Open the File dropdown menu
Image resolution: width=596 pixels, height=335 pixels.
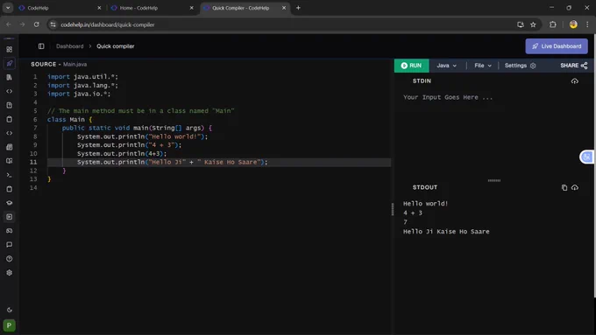tap(483, 66)
